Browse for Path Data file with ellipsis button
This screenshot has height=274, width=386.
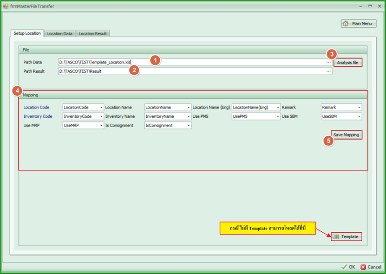pos(328,62)
